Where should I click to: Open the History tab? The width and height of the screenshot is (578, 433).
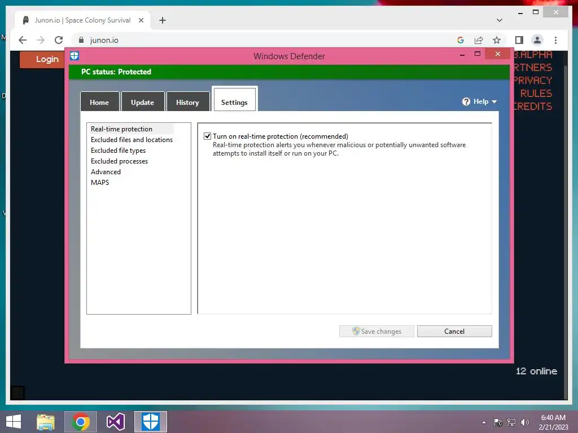coord(187,102)
